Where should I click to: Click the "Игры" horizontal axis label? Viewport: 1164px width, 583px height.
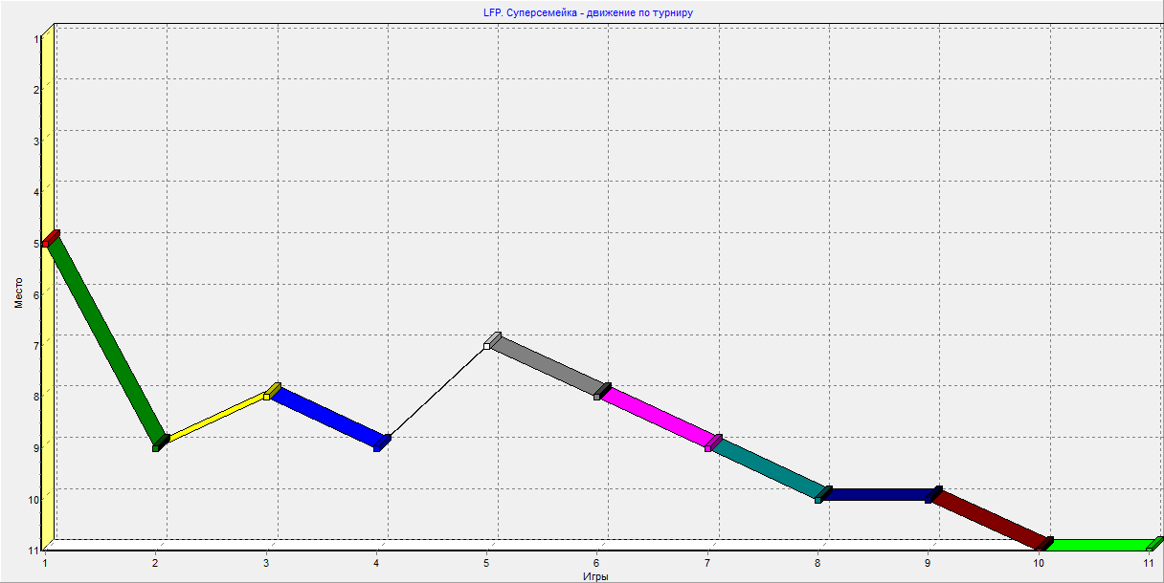595,576
